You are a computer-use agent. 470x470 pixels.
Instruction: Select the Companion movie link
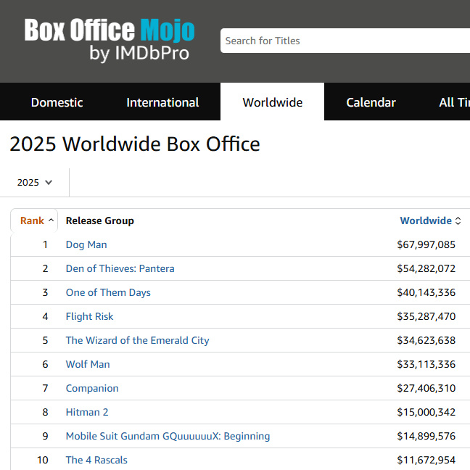(92, 388)
